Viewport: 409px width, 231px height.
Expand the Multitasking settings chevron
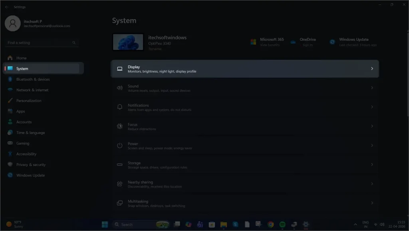click(x=372, y=203)
